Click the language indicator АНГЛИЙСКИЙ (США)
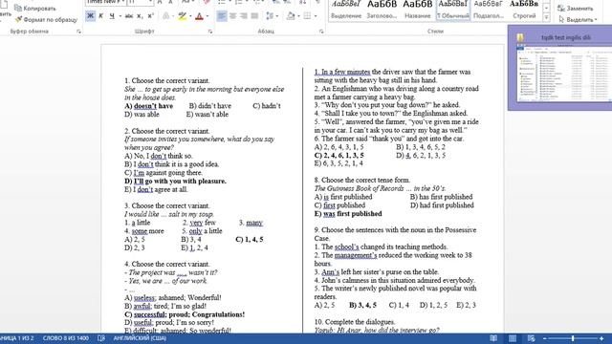The width and height of the screenshot is (612, 344). [x=140, y=338]
